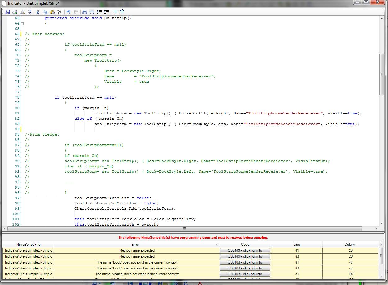Image resolution: width=388 pixels, height=285 pixels.
Task: Click the Save icon in the toolbar
Action: [8, 12]
